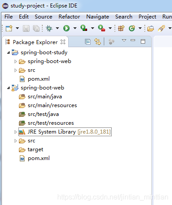Expand src folder under spring-boot-study

[x=15, y=70]
